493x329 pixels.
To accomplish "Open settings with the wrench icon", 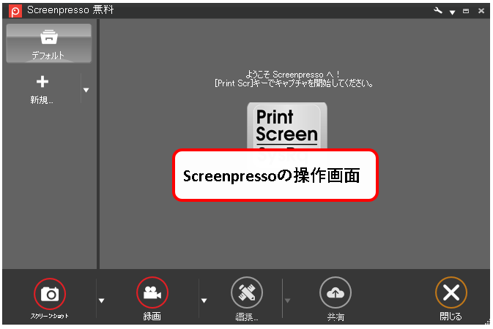I will point(437,11).
